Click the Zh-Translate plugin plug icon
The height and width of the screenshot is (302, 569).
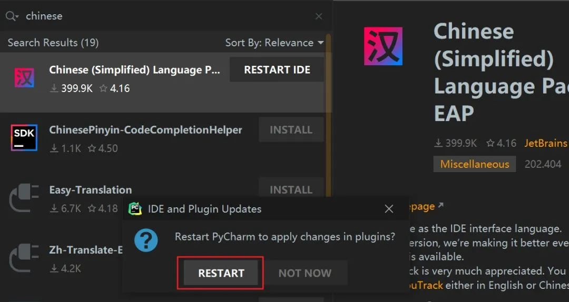pyautogui.click(x=24, y=258)
